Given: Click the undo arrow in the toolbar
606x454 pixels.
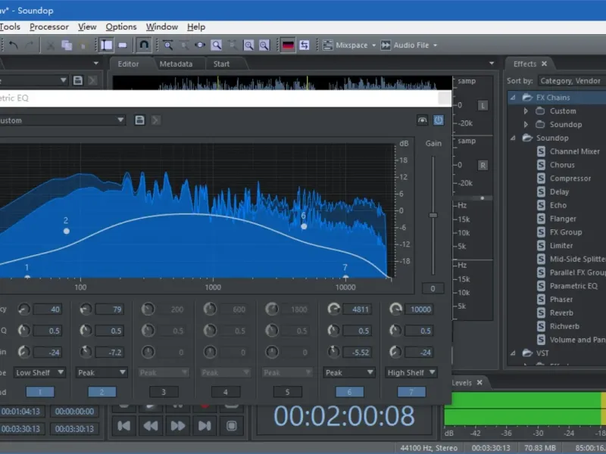Looking at the screenshot, I should pyautogui.click(x=14, y=45).
